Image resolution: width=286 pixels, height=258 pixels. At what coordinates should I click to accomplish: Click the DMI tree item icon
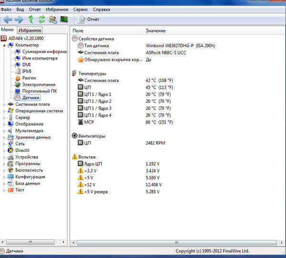(18, 65)
